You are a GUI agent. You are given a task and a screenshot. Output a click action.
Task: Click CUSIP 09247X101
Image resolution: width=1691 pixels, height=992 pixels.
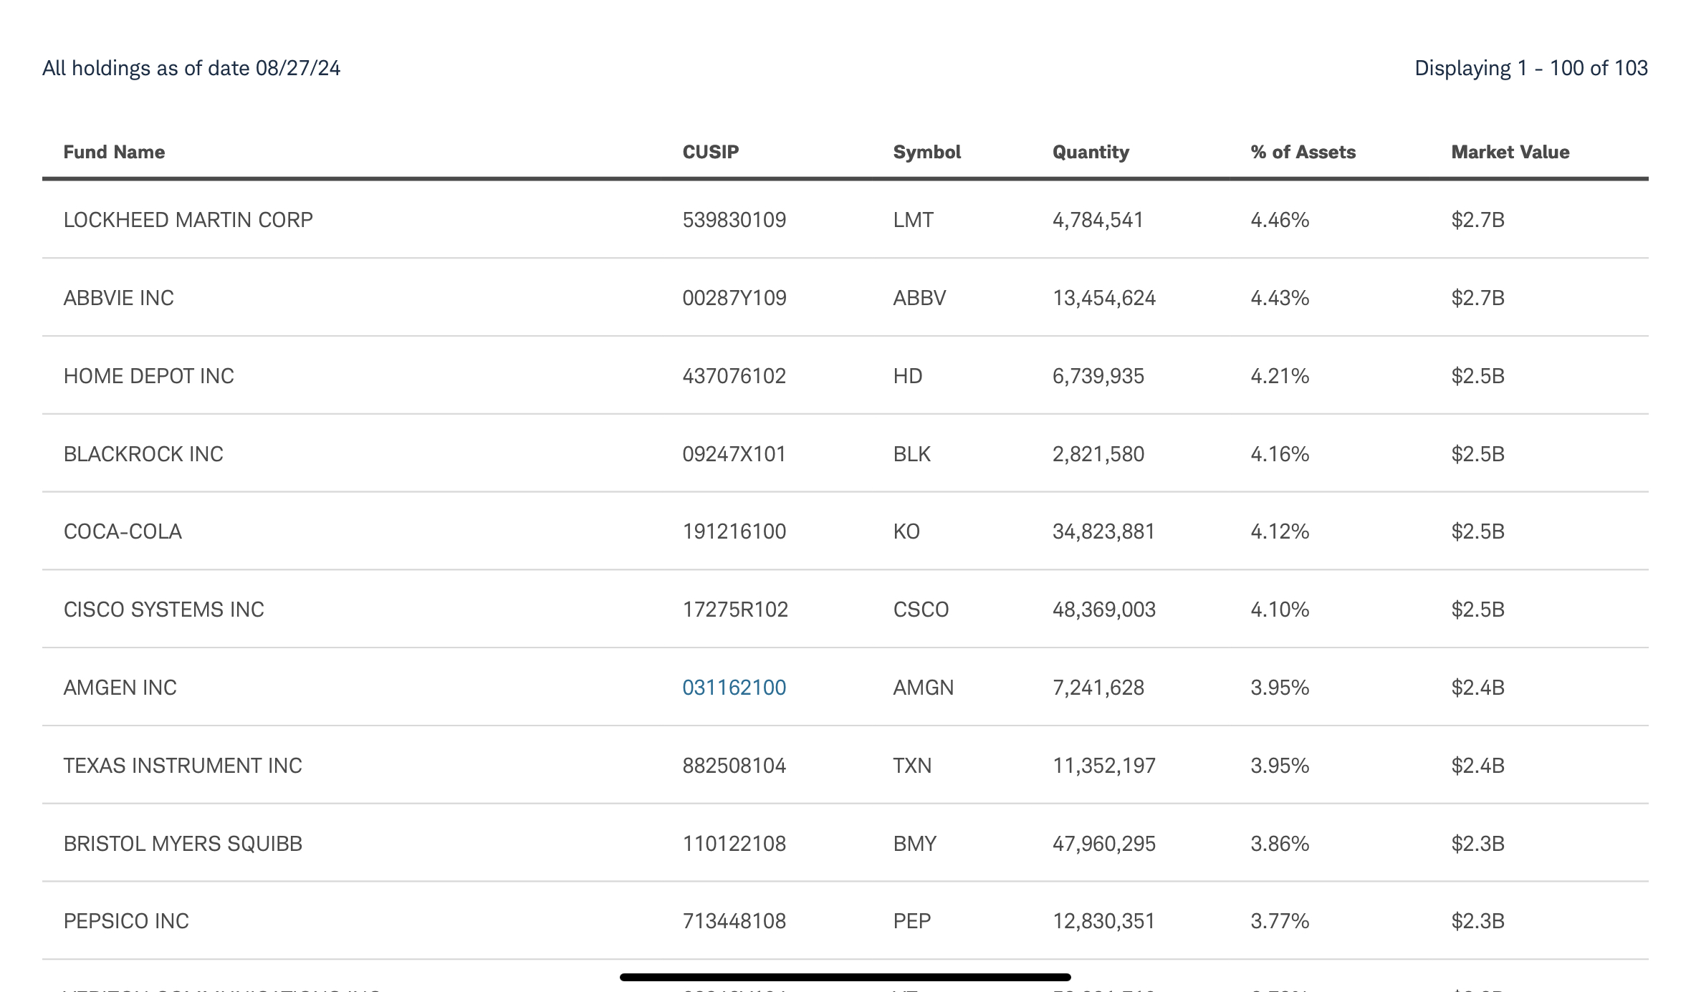pos(734,454)
